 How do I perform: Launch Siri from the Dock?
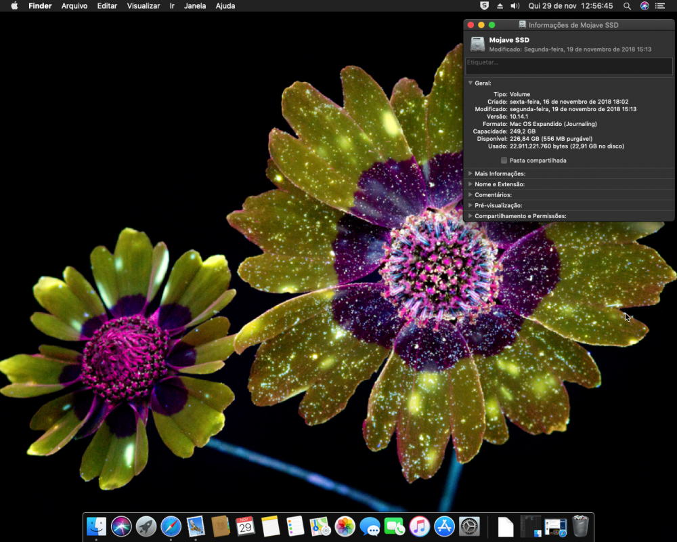pos(121,526)
